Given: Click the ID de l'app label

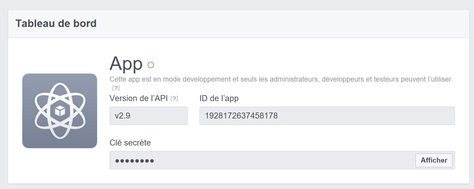Looking at the screenshot, I should (x=219, y=98).
